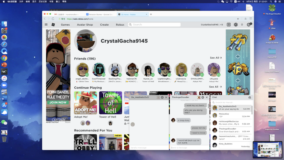The image size is (284, 160).
Task: Open Safari from the dock
Action: click(x=4, y=44)
